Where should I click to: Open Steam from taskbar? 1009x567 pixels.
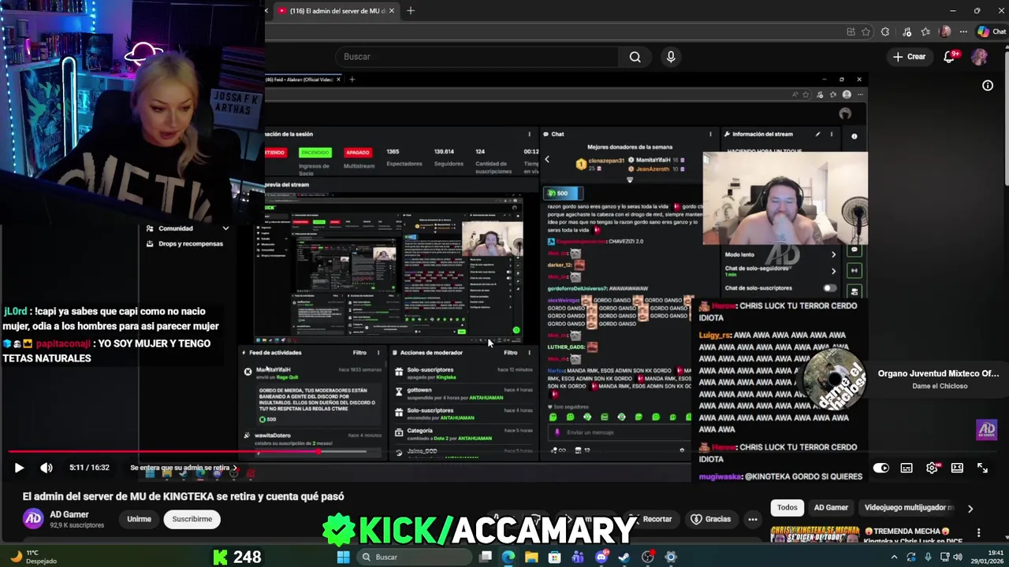click(x=624, y=557)
